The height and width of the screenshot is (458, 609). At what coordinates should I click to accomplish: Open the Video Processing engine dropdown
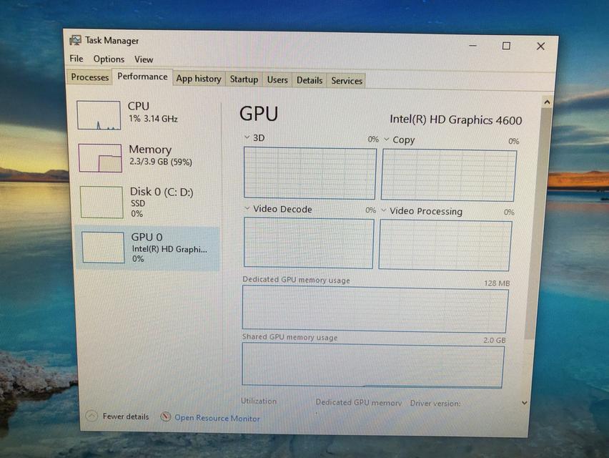point(384,210)
